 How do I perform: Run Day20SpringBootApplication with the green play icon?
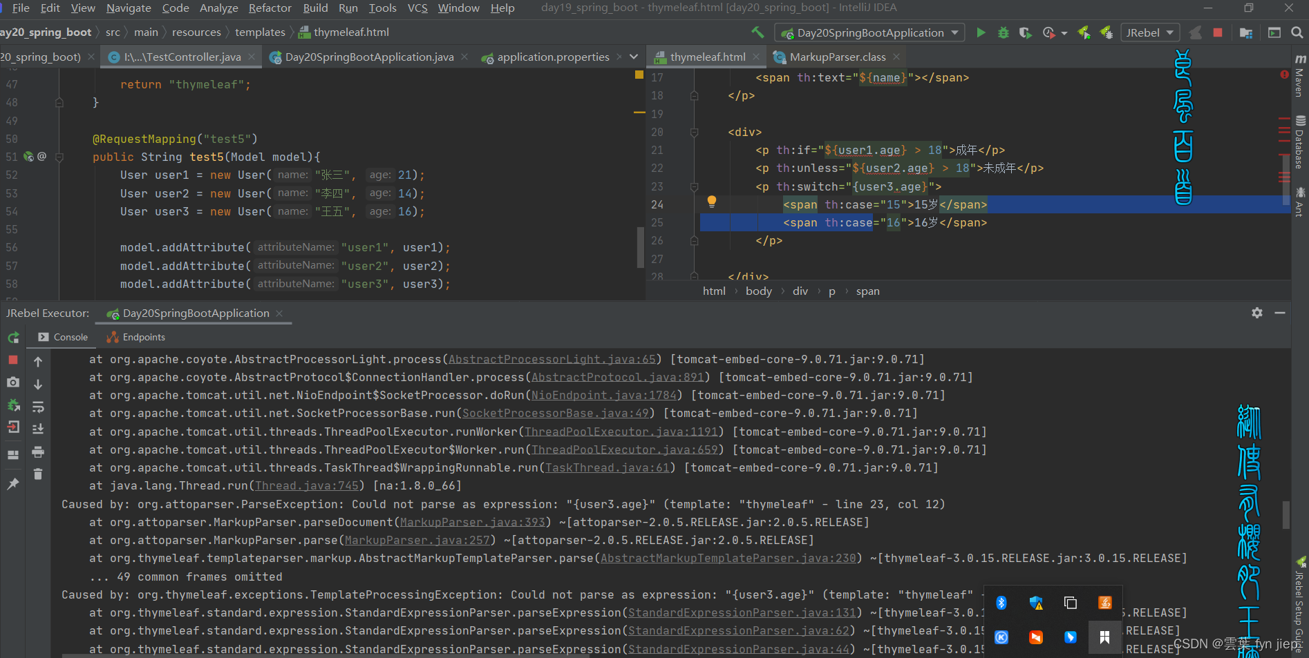pyautogui.click(x=981, y=32)
